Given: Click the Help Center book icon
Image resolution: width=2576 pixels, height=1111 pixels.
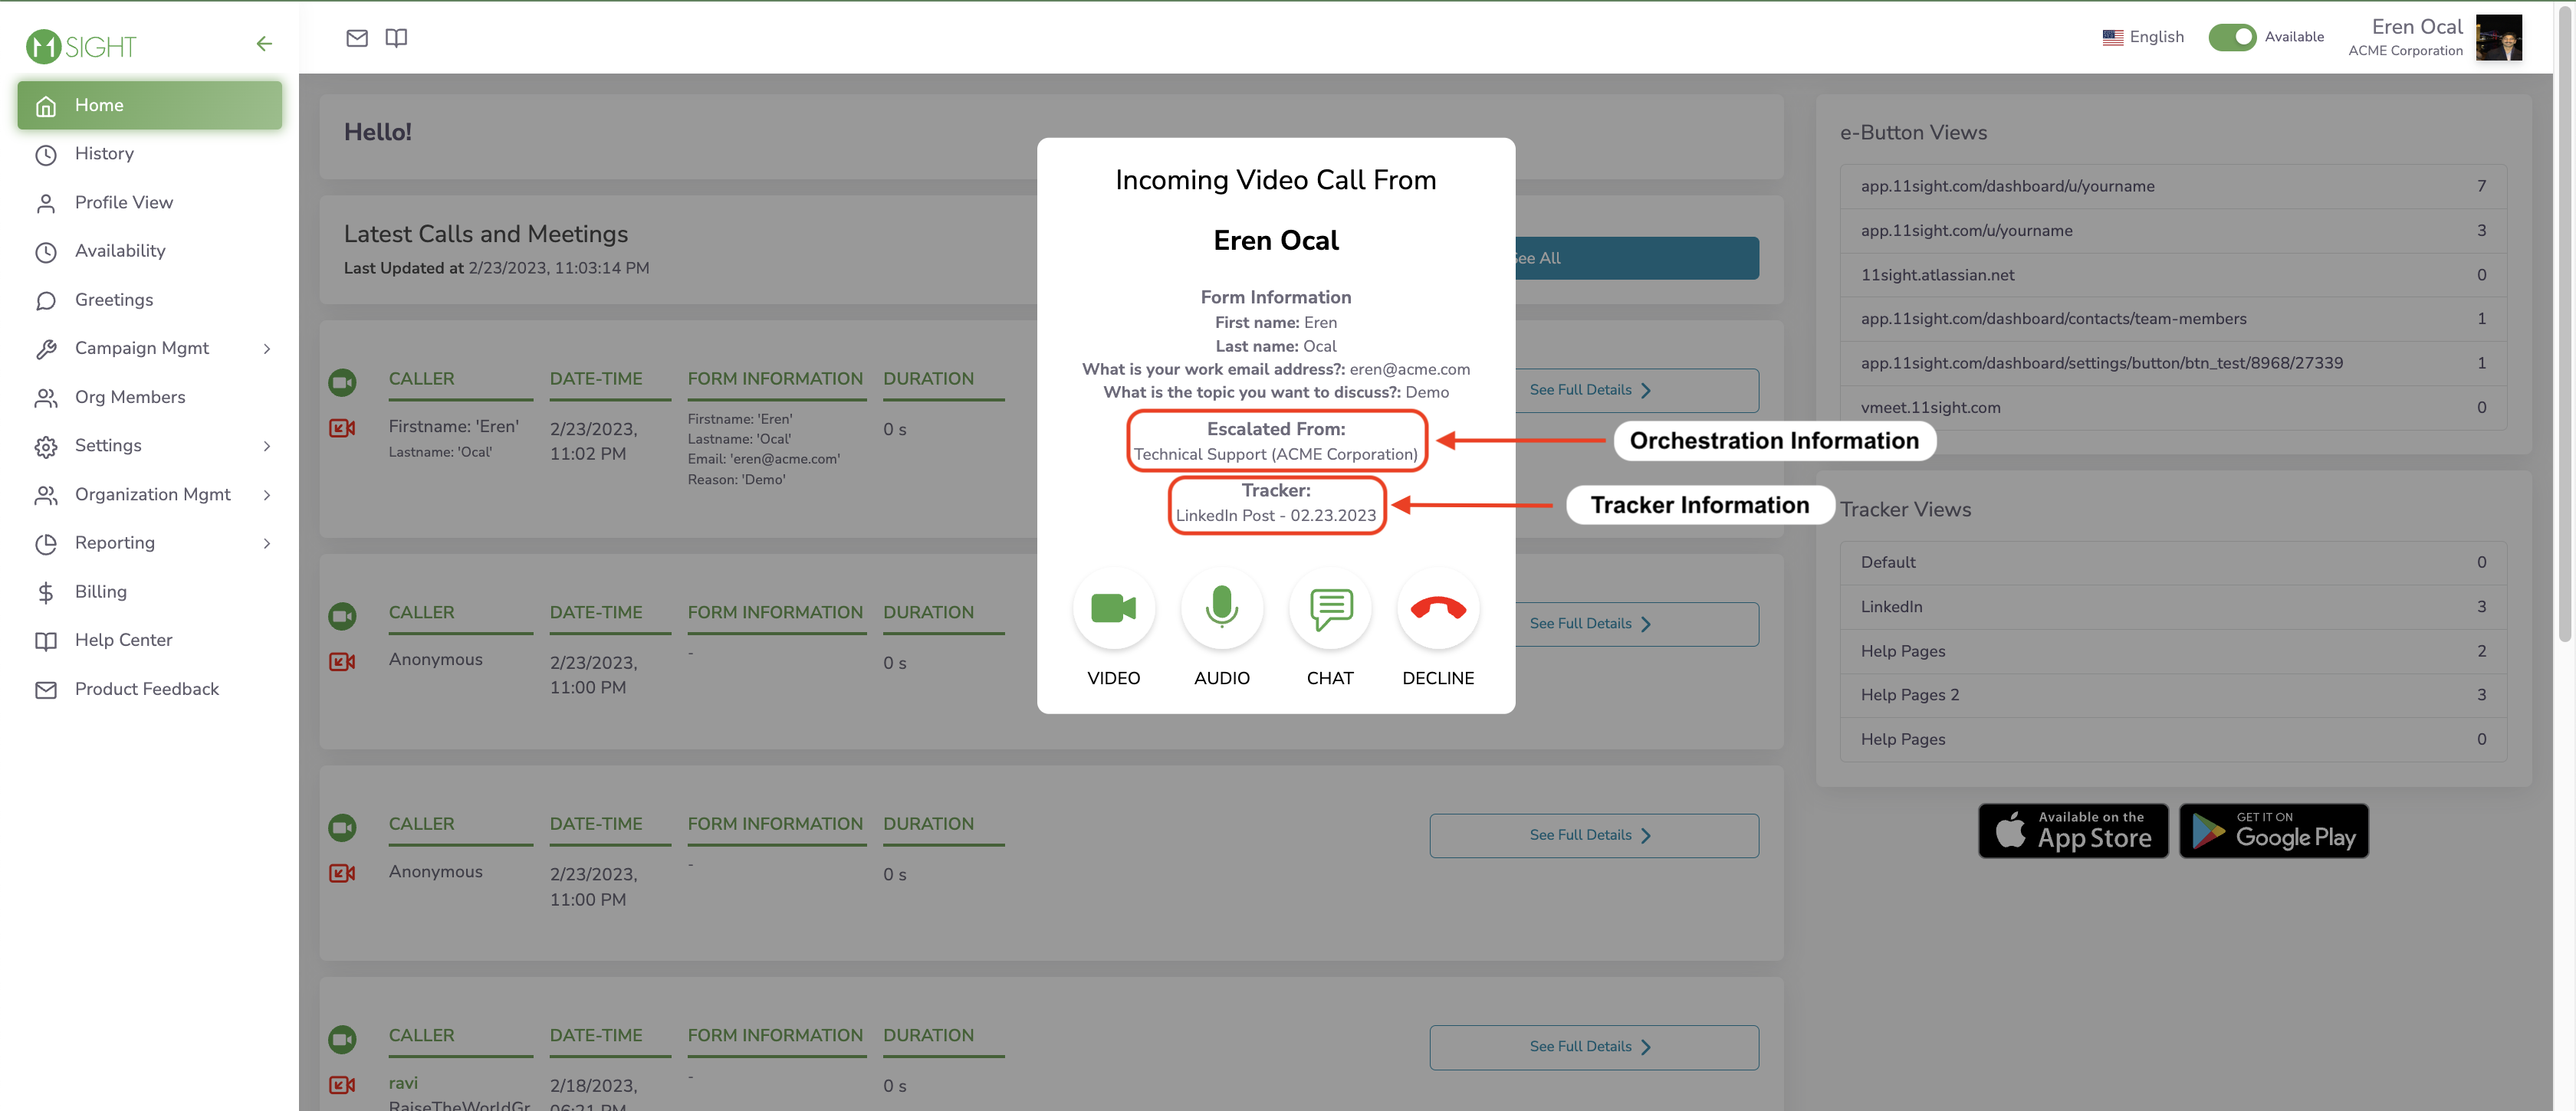Looking at the screenshot, I should tap(46, 641).
